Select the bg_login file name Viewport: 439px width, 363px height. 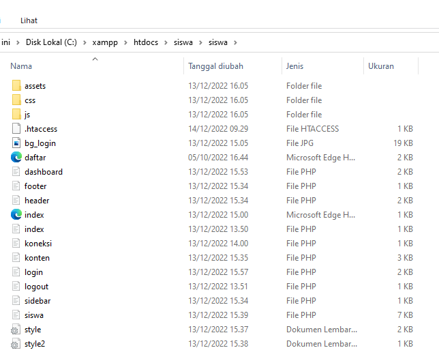[x=40, y=143]
